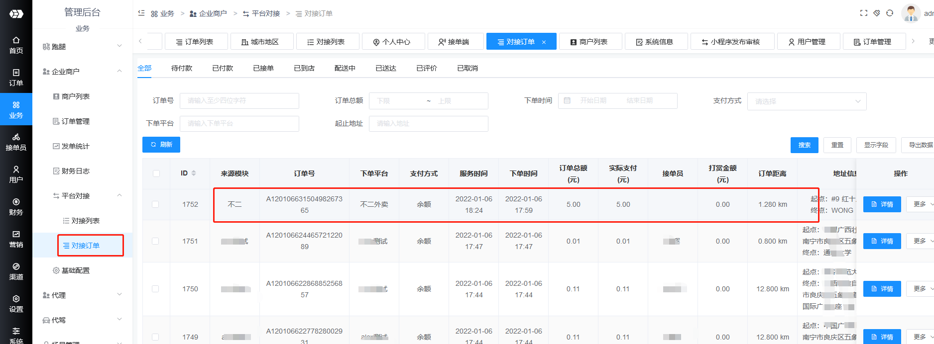Focus the 下单平台 input field
Screen dimensions: 934x344
(239, 124)
